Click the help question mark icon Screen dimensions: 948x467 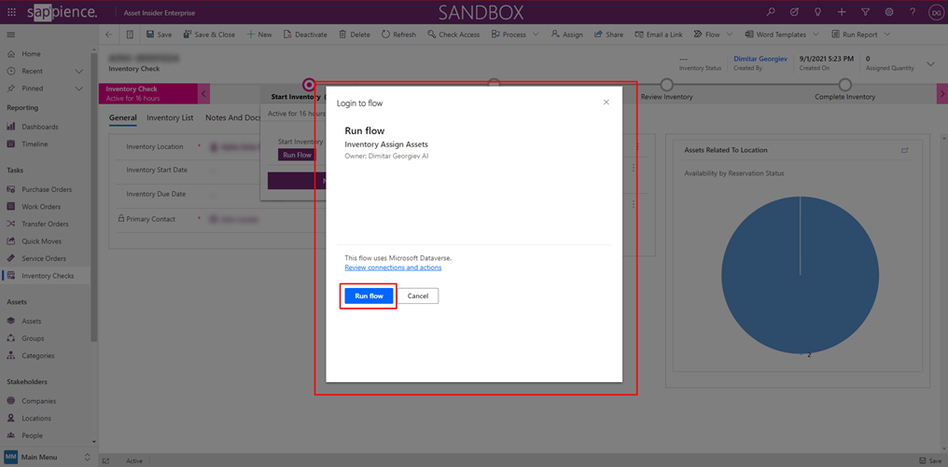(x=913, y=12)
